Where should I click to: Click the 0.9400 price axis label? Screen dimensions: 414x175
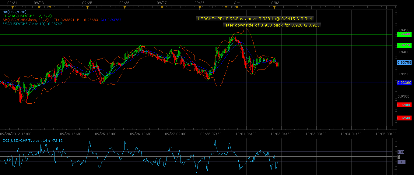tap(404, 52)
